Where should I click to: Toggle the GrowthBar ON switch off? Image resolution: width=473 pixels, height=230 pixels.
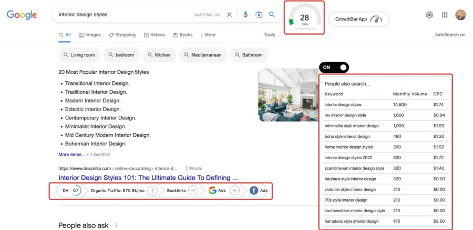[334, 68]
